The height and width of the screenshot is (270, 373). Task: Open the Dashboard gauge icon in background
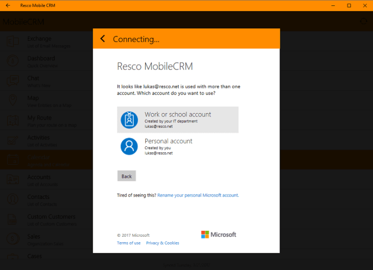click(13, 61)
